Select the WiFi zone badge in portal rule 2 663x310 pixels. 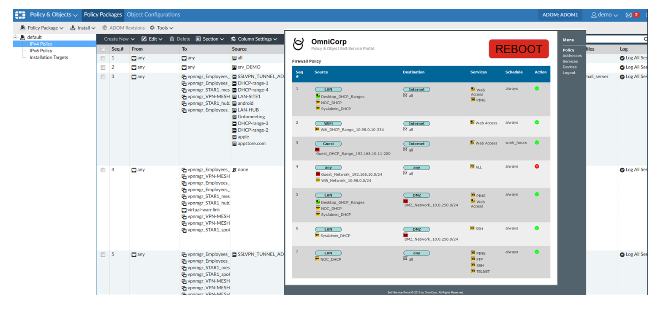tap(328, 124)
